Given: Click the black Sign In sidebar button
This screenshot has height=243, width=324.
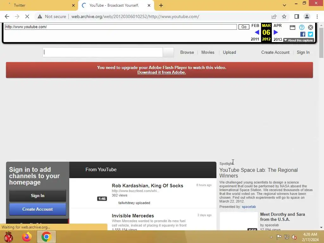Looking at the screenshot, I should pos(38,196).
